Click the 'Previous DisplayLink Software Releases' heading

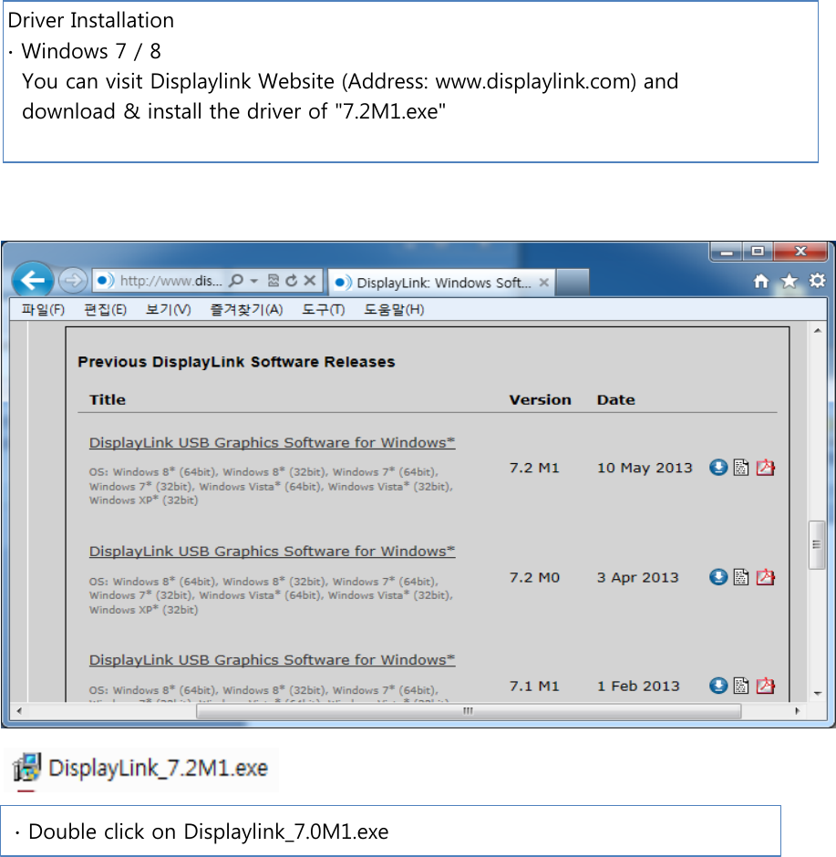pos(236,362)
